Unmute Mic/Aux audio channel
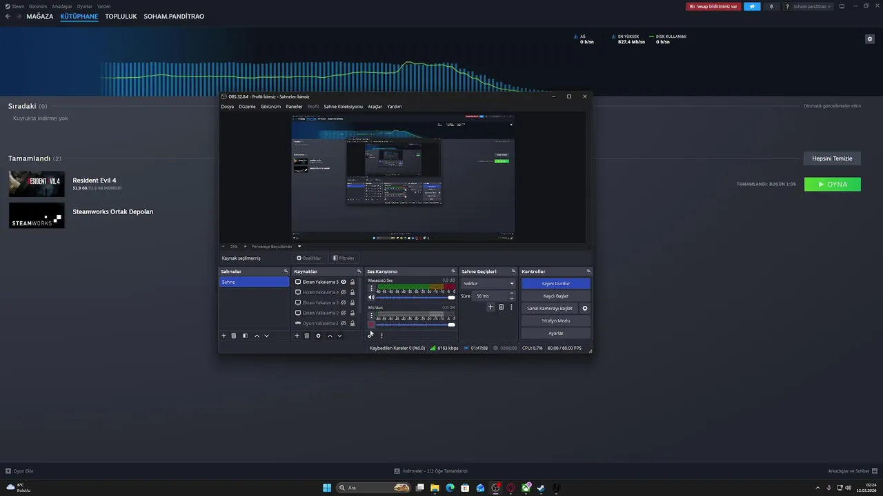The image size is (883, 496). pos(371,324)
